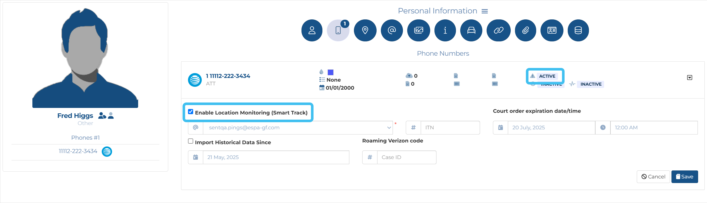707x203 pixels.
Task: Click the blue color swatch square
Action: tap(330, 72)
